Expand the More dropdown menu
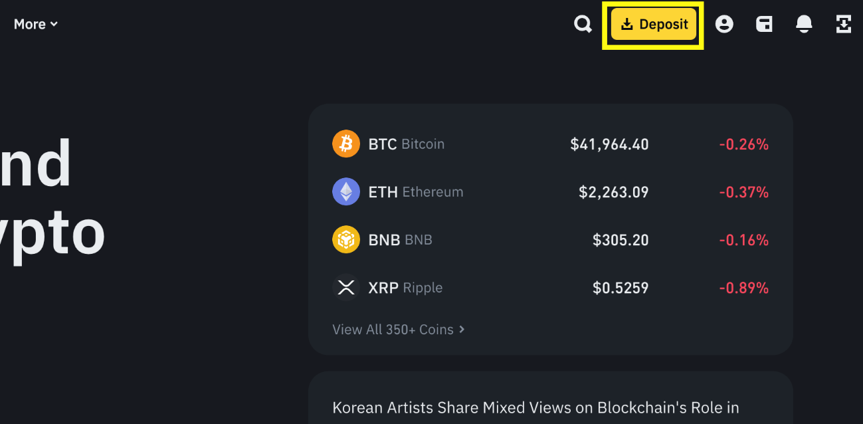Image resolution: width=863 pixels, height=424 pixels. (36, 25)
